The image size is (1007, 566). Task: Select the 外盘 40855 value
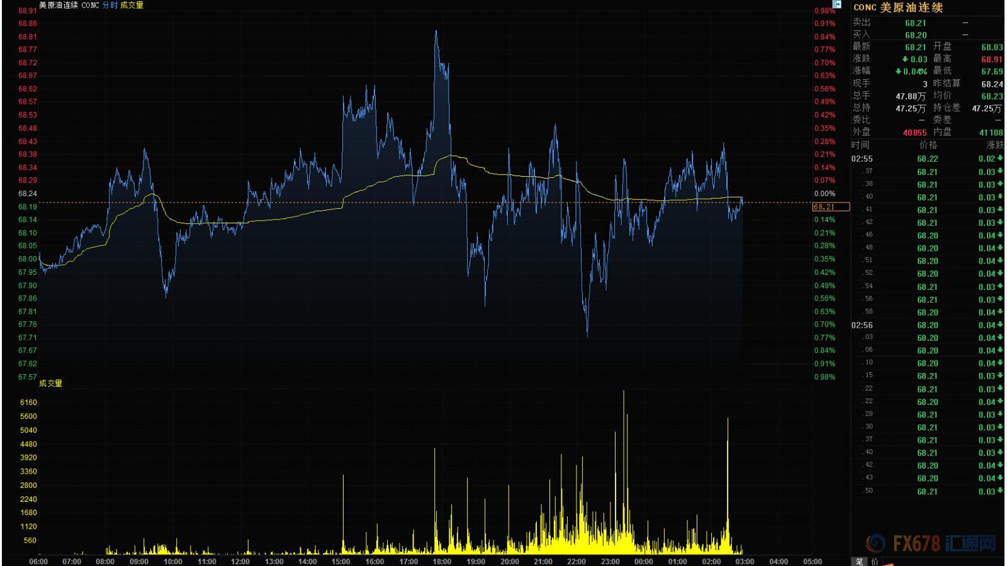coord(914,133)
